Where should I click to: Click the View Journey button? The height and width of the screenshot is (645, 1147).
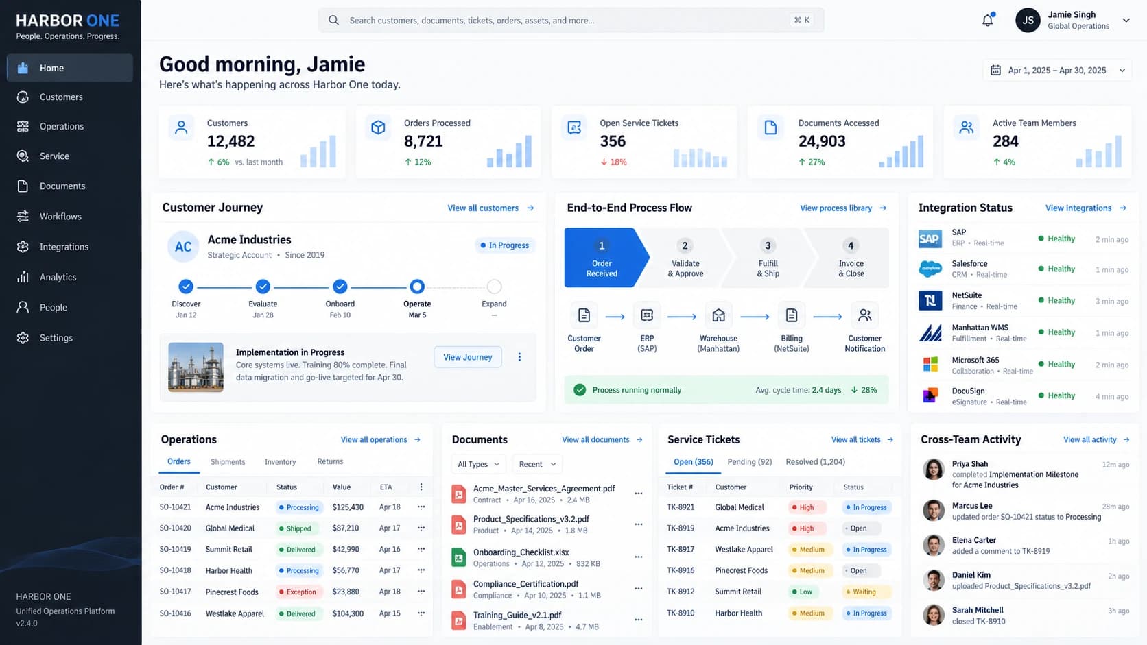coord(468,357)
